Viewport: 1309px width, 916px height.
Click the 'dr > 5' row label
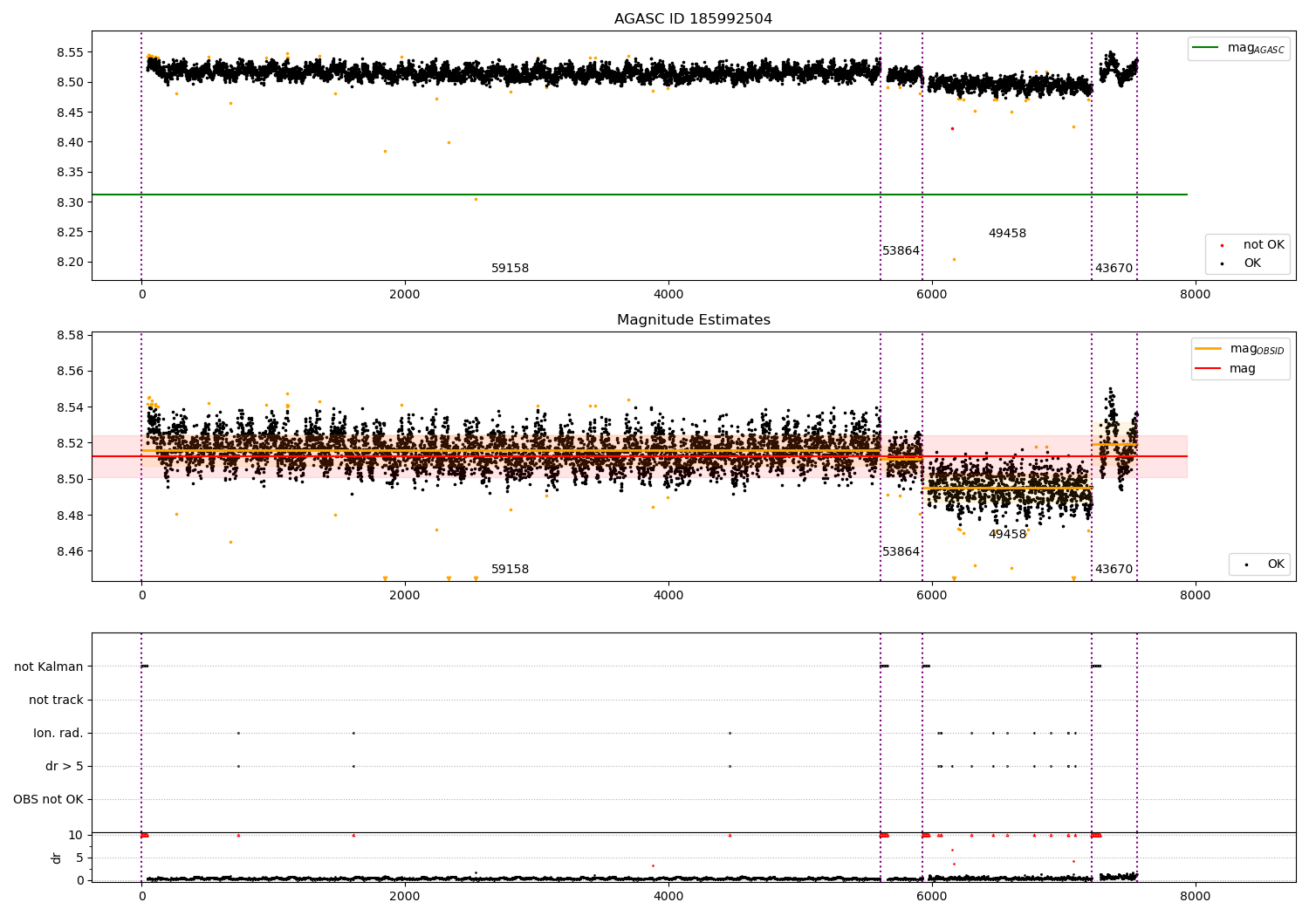(x=65, y=766)
